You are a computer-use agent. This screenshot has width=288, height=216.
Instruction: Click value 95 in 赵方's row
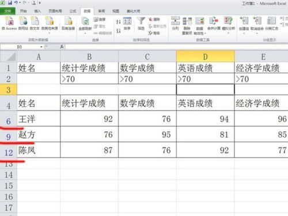[147, 135]
